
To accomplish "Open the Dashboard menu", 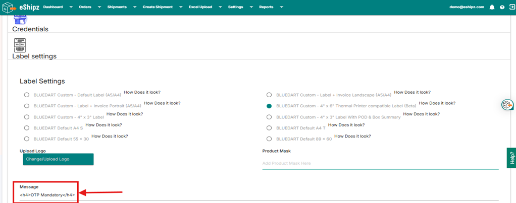I will tap(53, 7).
